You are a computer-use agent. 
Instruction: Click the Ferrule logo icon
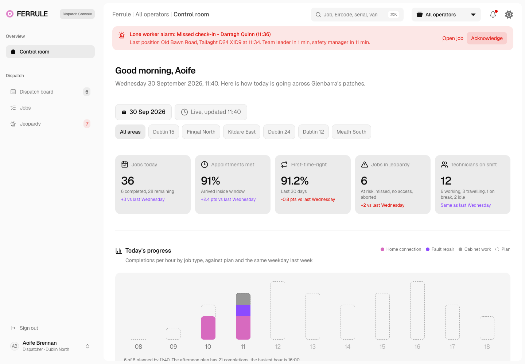point(10,14)
